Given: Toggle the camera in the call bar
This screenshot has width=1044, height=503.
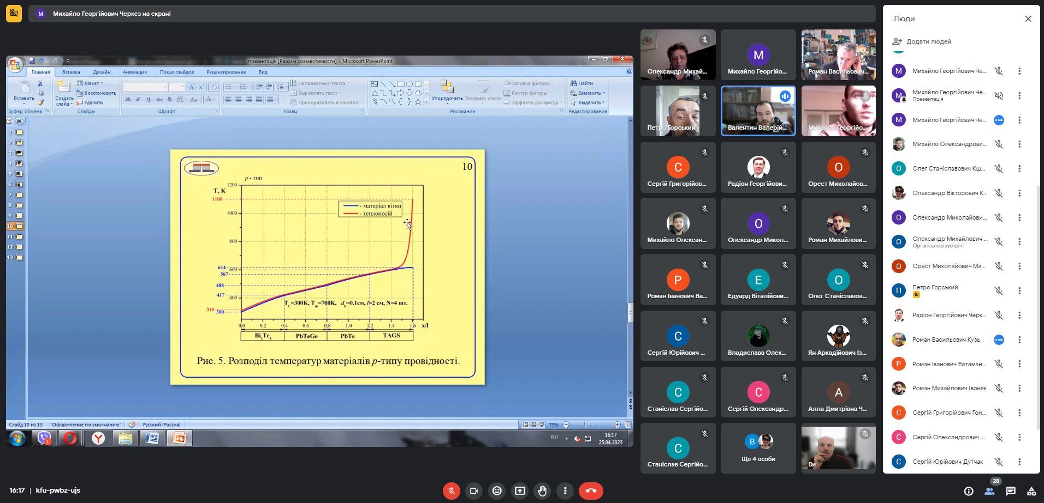Looking at the screenshot, I should (x=474, y=491).
